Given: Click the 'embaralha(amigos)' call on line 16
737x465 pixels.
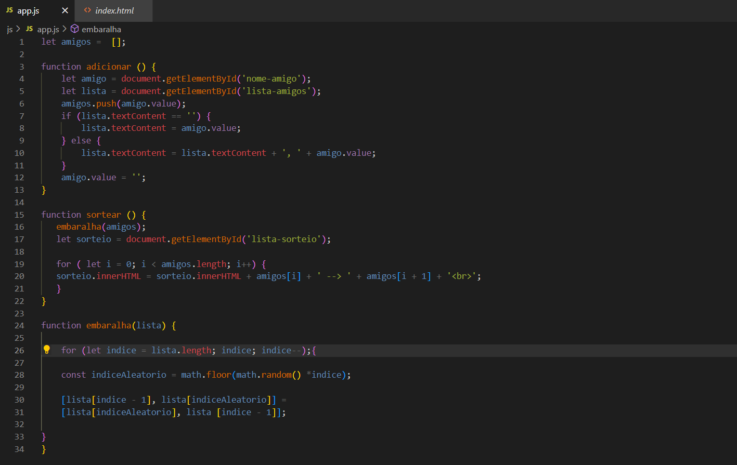Looking at the screenshot, I should point(99,227).
